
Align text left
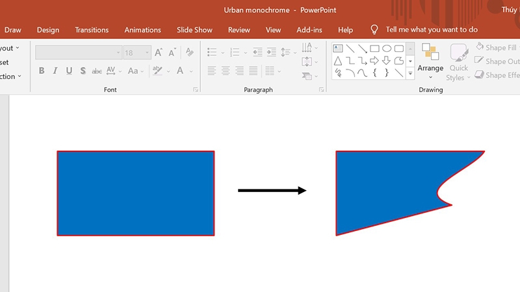(x=212, y=71)
